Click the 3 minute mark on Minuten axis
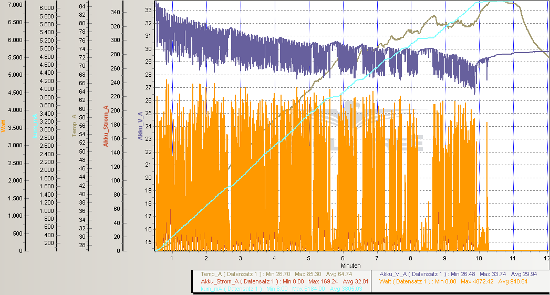 (240, 258)
